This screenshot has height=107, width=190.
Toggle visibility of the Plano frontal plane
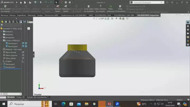[23, 52]
